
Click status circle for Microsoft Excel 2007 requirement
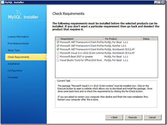pos(58,57)
